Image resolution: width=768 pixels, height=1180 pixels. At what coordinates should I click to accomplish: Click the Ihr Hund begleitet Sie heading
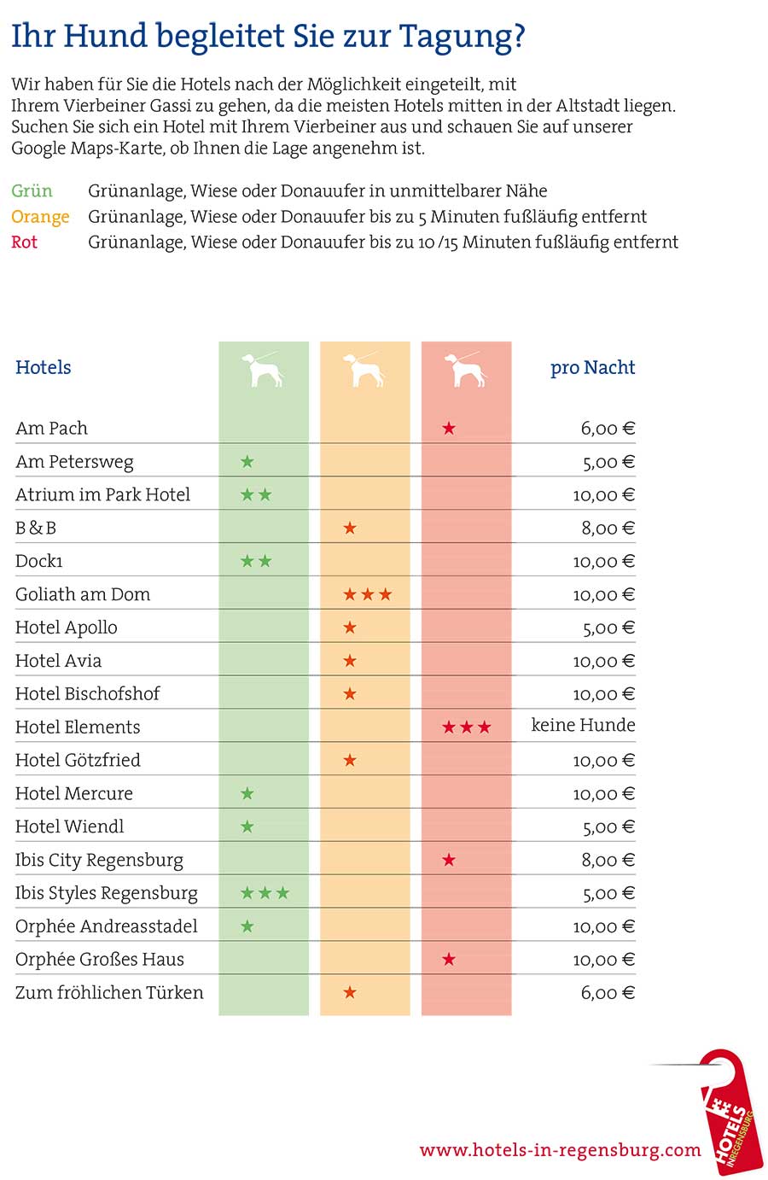pos(268,36)
